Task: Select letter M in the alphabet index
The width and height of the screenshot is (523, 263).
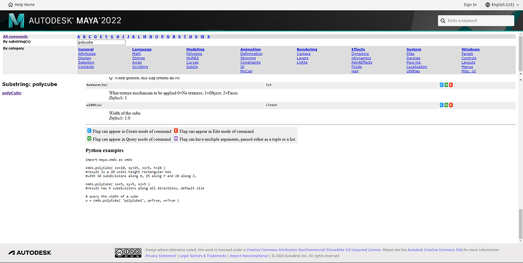Action: pyautogui.click(x=144, y=37)
